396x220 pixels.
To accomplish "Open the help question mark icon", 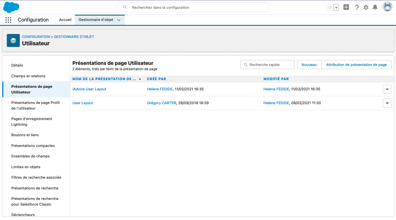I will (357, 8).
